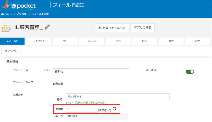Viewport: 212px width, 122px height.
Task: Click the フィールド名 input containing 顧客No
Action: pyautogui.click(x=91, y=72)
